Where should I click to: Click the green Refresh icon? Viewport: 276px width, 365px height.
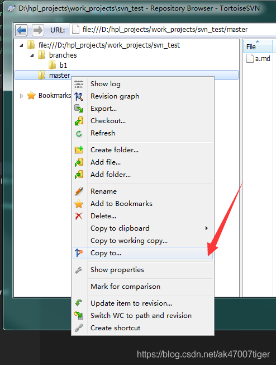tap(79, 133)
